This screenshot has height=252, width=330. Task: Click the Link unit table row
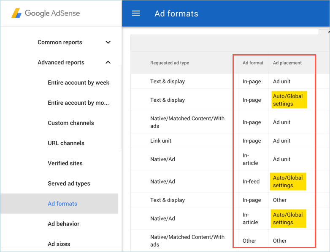161,141
